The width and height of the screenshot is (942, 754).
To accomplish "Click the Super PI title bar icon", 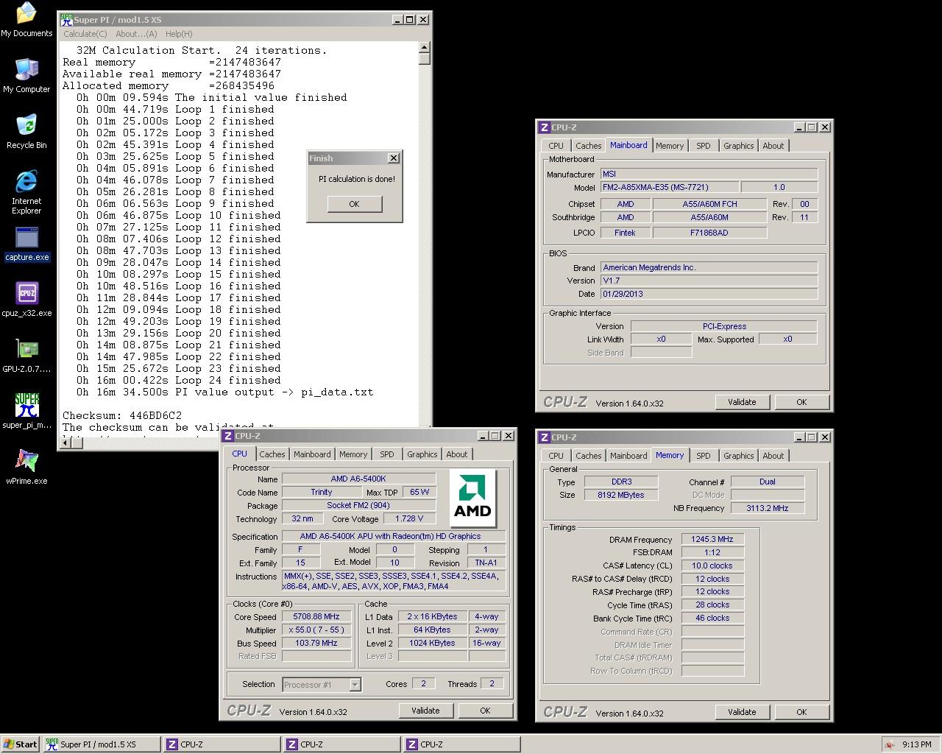I will 66,20.
